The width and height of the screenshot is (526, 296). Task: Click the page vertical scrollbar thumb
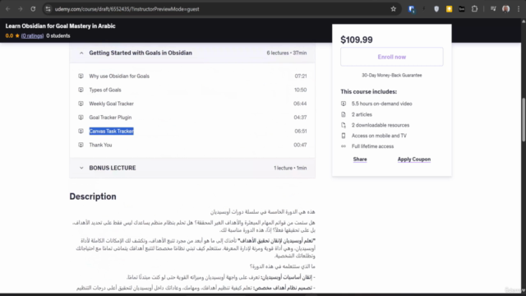coord(524,119)
